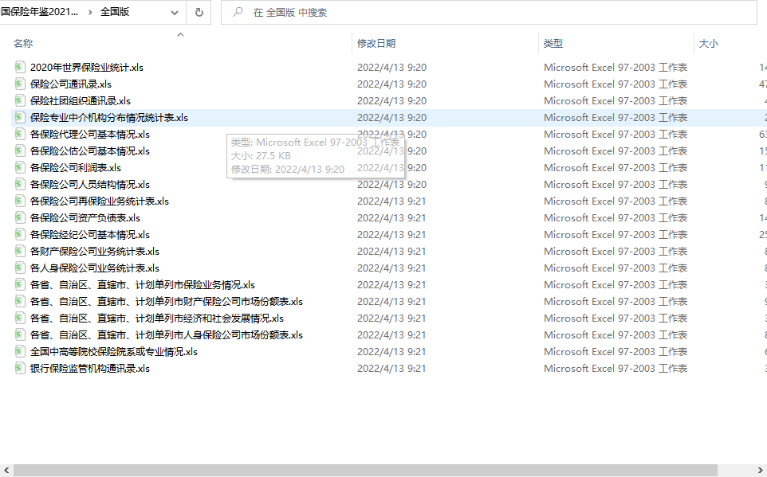Sort files by 大小 column header
This screenshot has width=767, height=477.
pos(709,44)
